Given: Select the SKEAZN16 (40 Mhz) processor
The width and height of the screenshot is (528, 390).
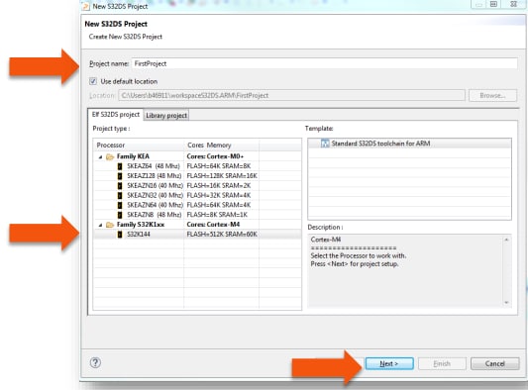Looking at the screenshot, I should tap(155, 185).
